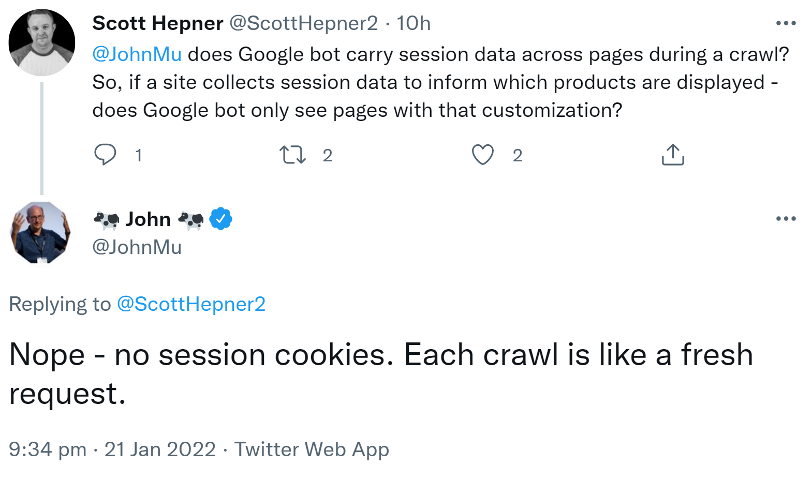
Task: Open more options on John's reply
Action: coord(786,218)
